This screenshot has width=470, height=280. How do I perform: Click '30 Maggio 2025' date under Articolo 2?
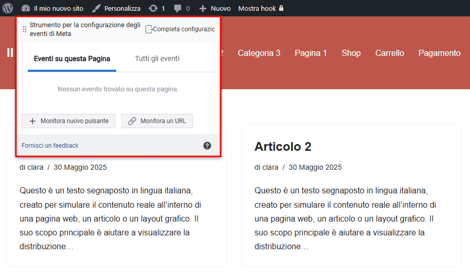(x=315, y=167)
